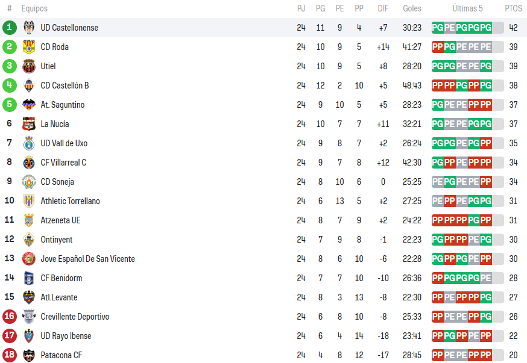The image size is (527, 363).
Task: Click UD Castellonense's first PG result badge
Action: pos(438,28)
